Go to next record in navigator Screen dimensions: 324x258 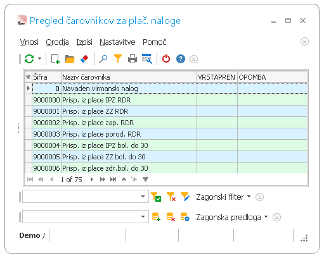tap(92, 180)
